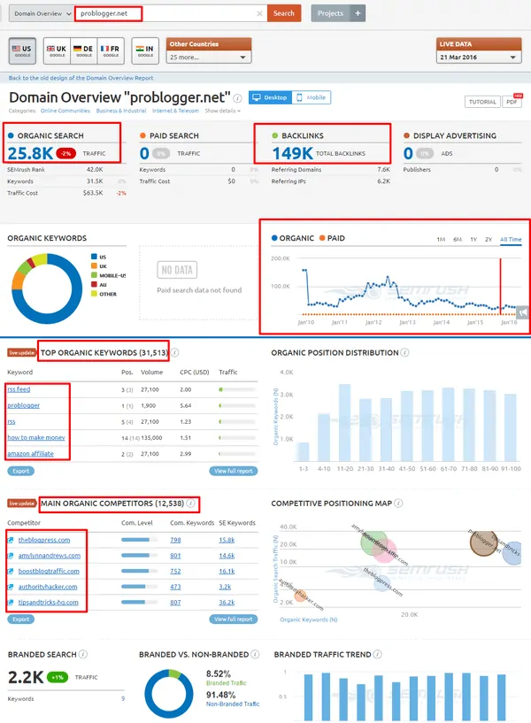This screenshot has width=531, height=723.
Task: Open info icon next to Competitive Positioning Map
Action: (398, 504)
